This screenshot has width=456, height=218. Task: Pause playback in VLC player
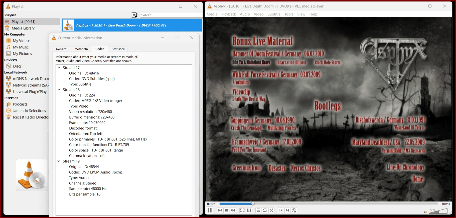click(210, 210)
